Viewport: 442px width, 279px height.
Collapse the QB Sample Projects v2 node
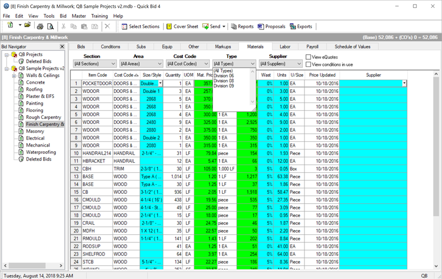click(x=7, y=69)
